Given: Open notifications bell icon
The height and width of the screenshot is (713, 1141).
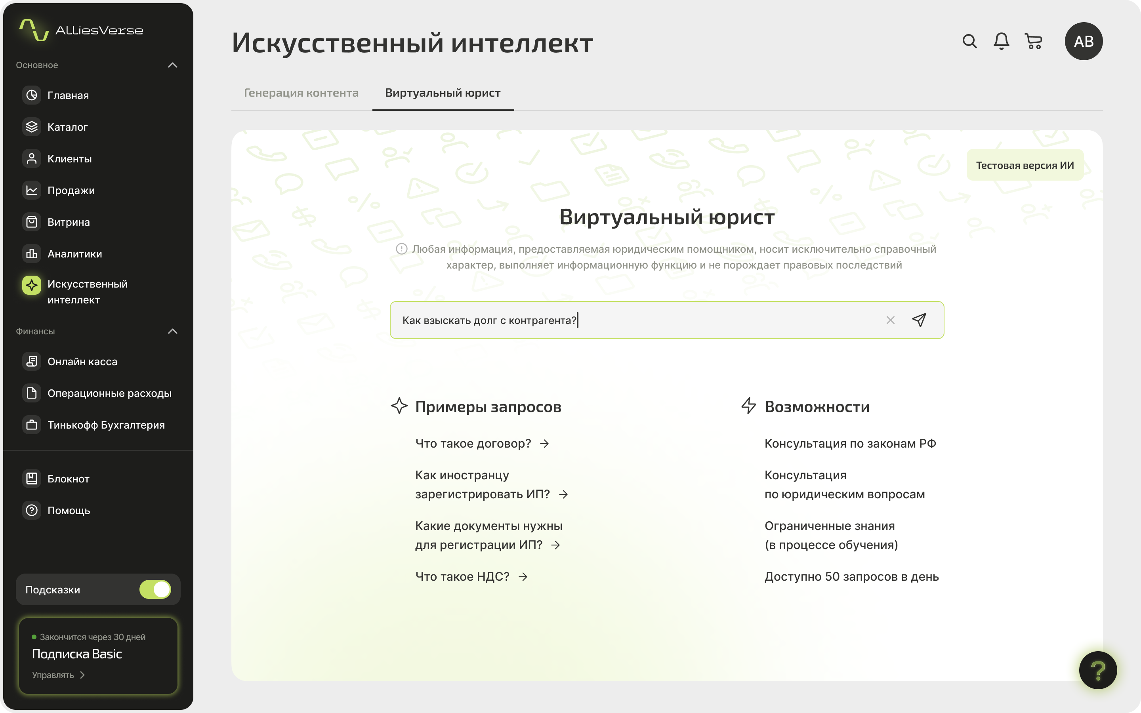Looking at the screenshot, I should click(1002, 41).
